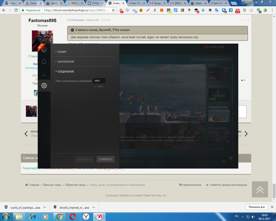Go back in the Chrome browser
This screenshot has width=276, height=221.
[x=4, y=10]
